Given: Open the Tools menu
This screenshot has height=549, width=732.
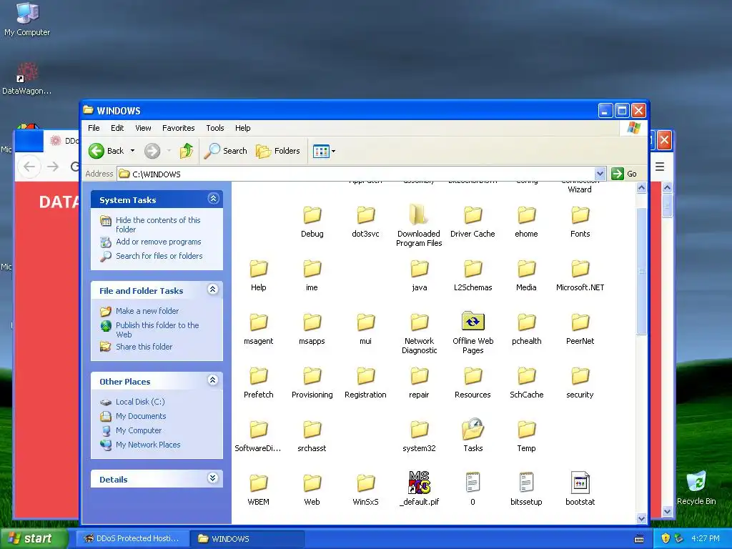Looking at the screenshot, I should pyautogui.click(x=214, y=128).
